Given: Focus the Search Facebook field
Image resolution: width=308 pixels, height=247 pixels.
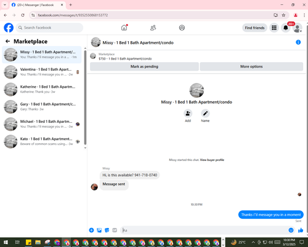Looking at the screenshot, I should pos(49,28).
